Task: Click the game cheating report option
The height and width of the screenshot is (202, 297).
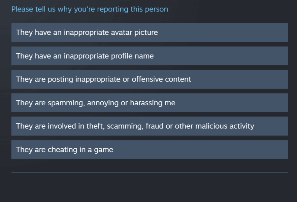Action: (x=149, y=149)
